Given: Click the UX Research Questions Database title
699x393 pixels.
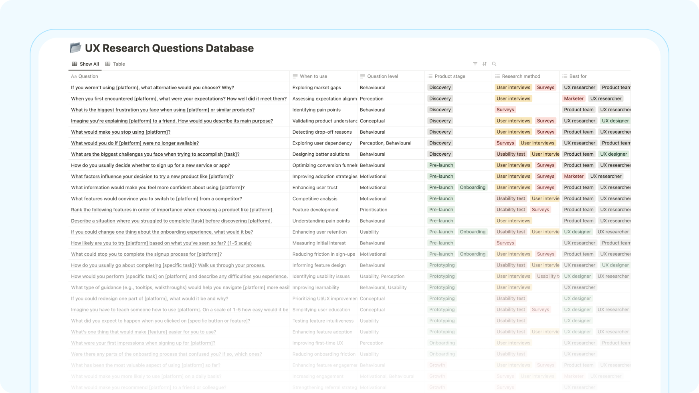Looking at the screenshot, I should [169, 48].
